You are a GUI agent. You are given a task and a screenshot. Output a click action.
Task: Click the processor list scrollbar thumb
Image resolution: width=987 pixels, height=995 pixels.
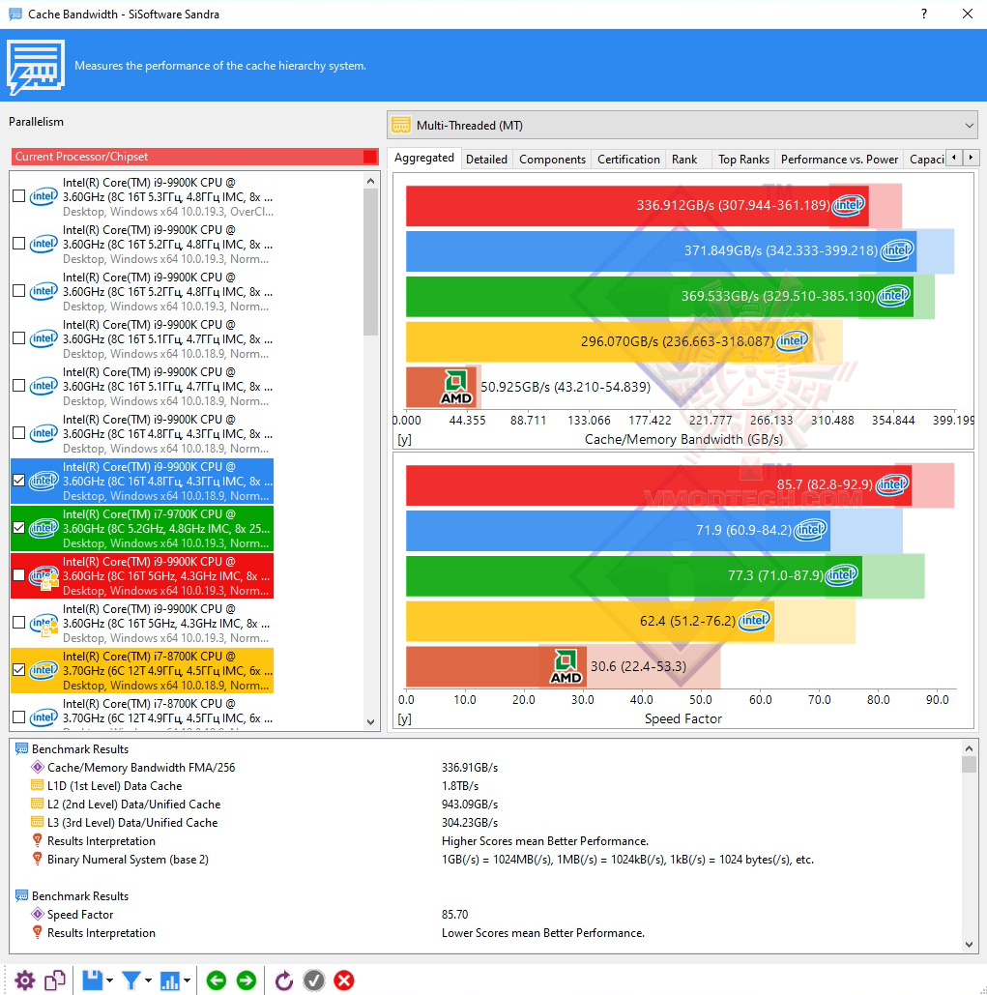(x=371, y=262)
